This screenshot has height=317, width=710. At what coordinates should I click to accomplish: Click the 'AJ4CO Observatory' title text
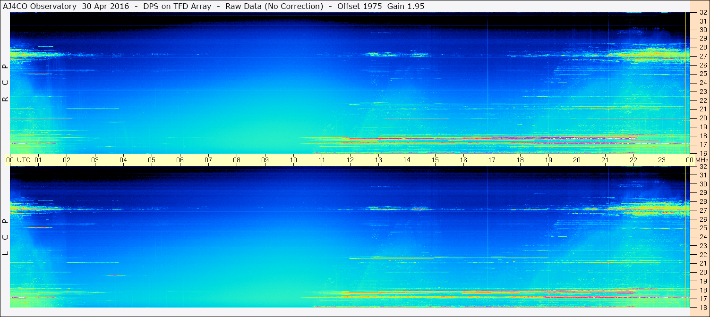coord(40,6)
